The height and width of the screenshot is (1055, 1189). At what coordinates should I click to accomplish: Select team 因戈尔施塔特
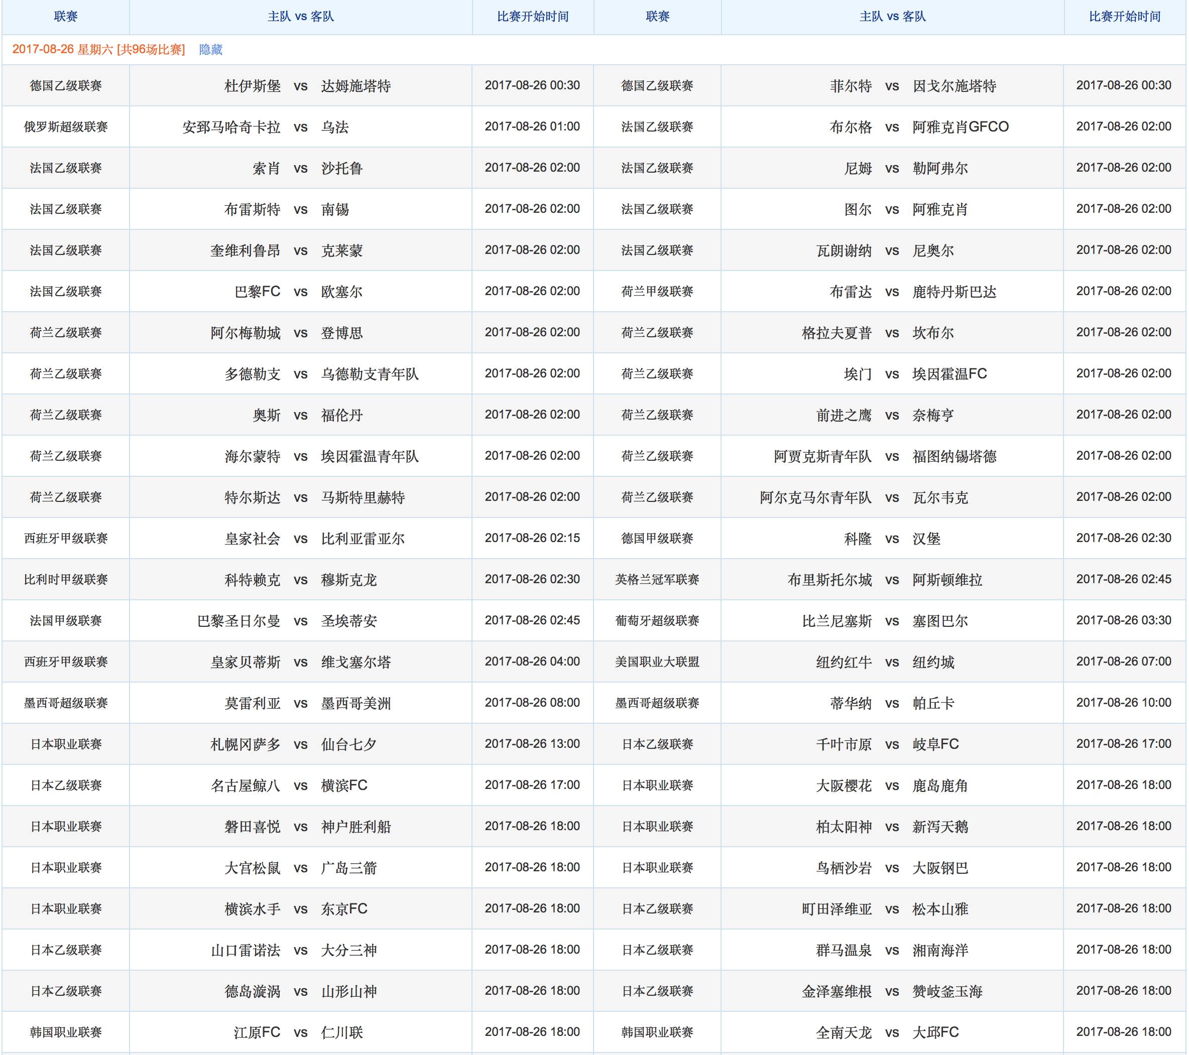point(955,86)
